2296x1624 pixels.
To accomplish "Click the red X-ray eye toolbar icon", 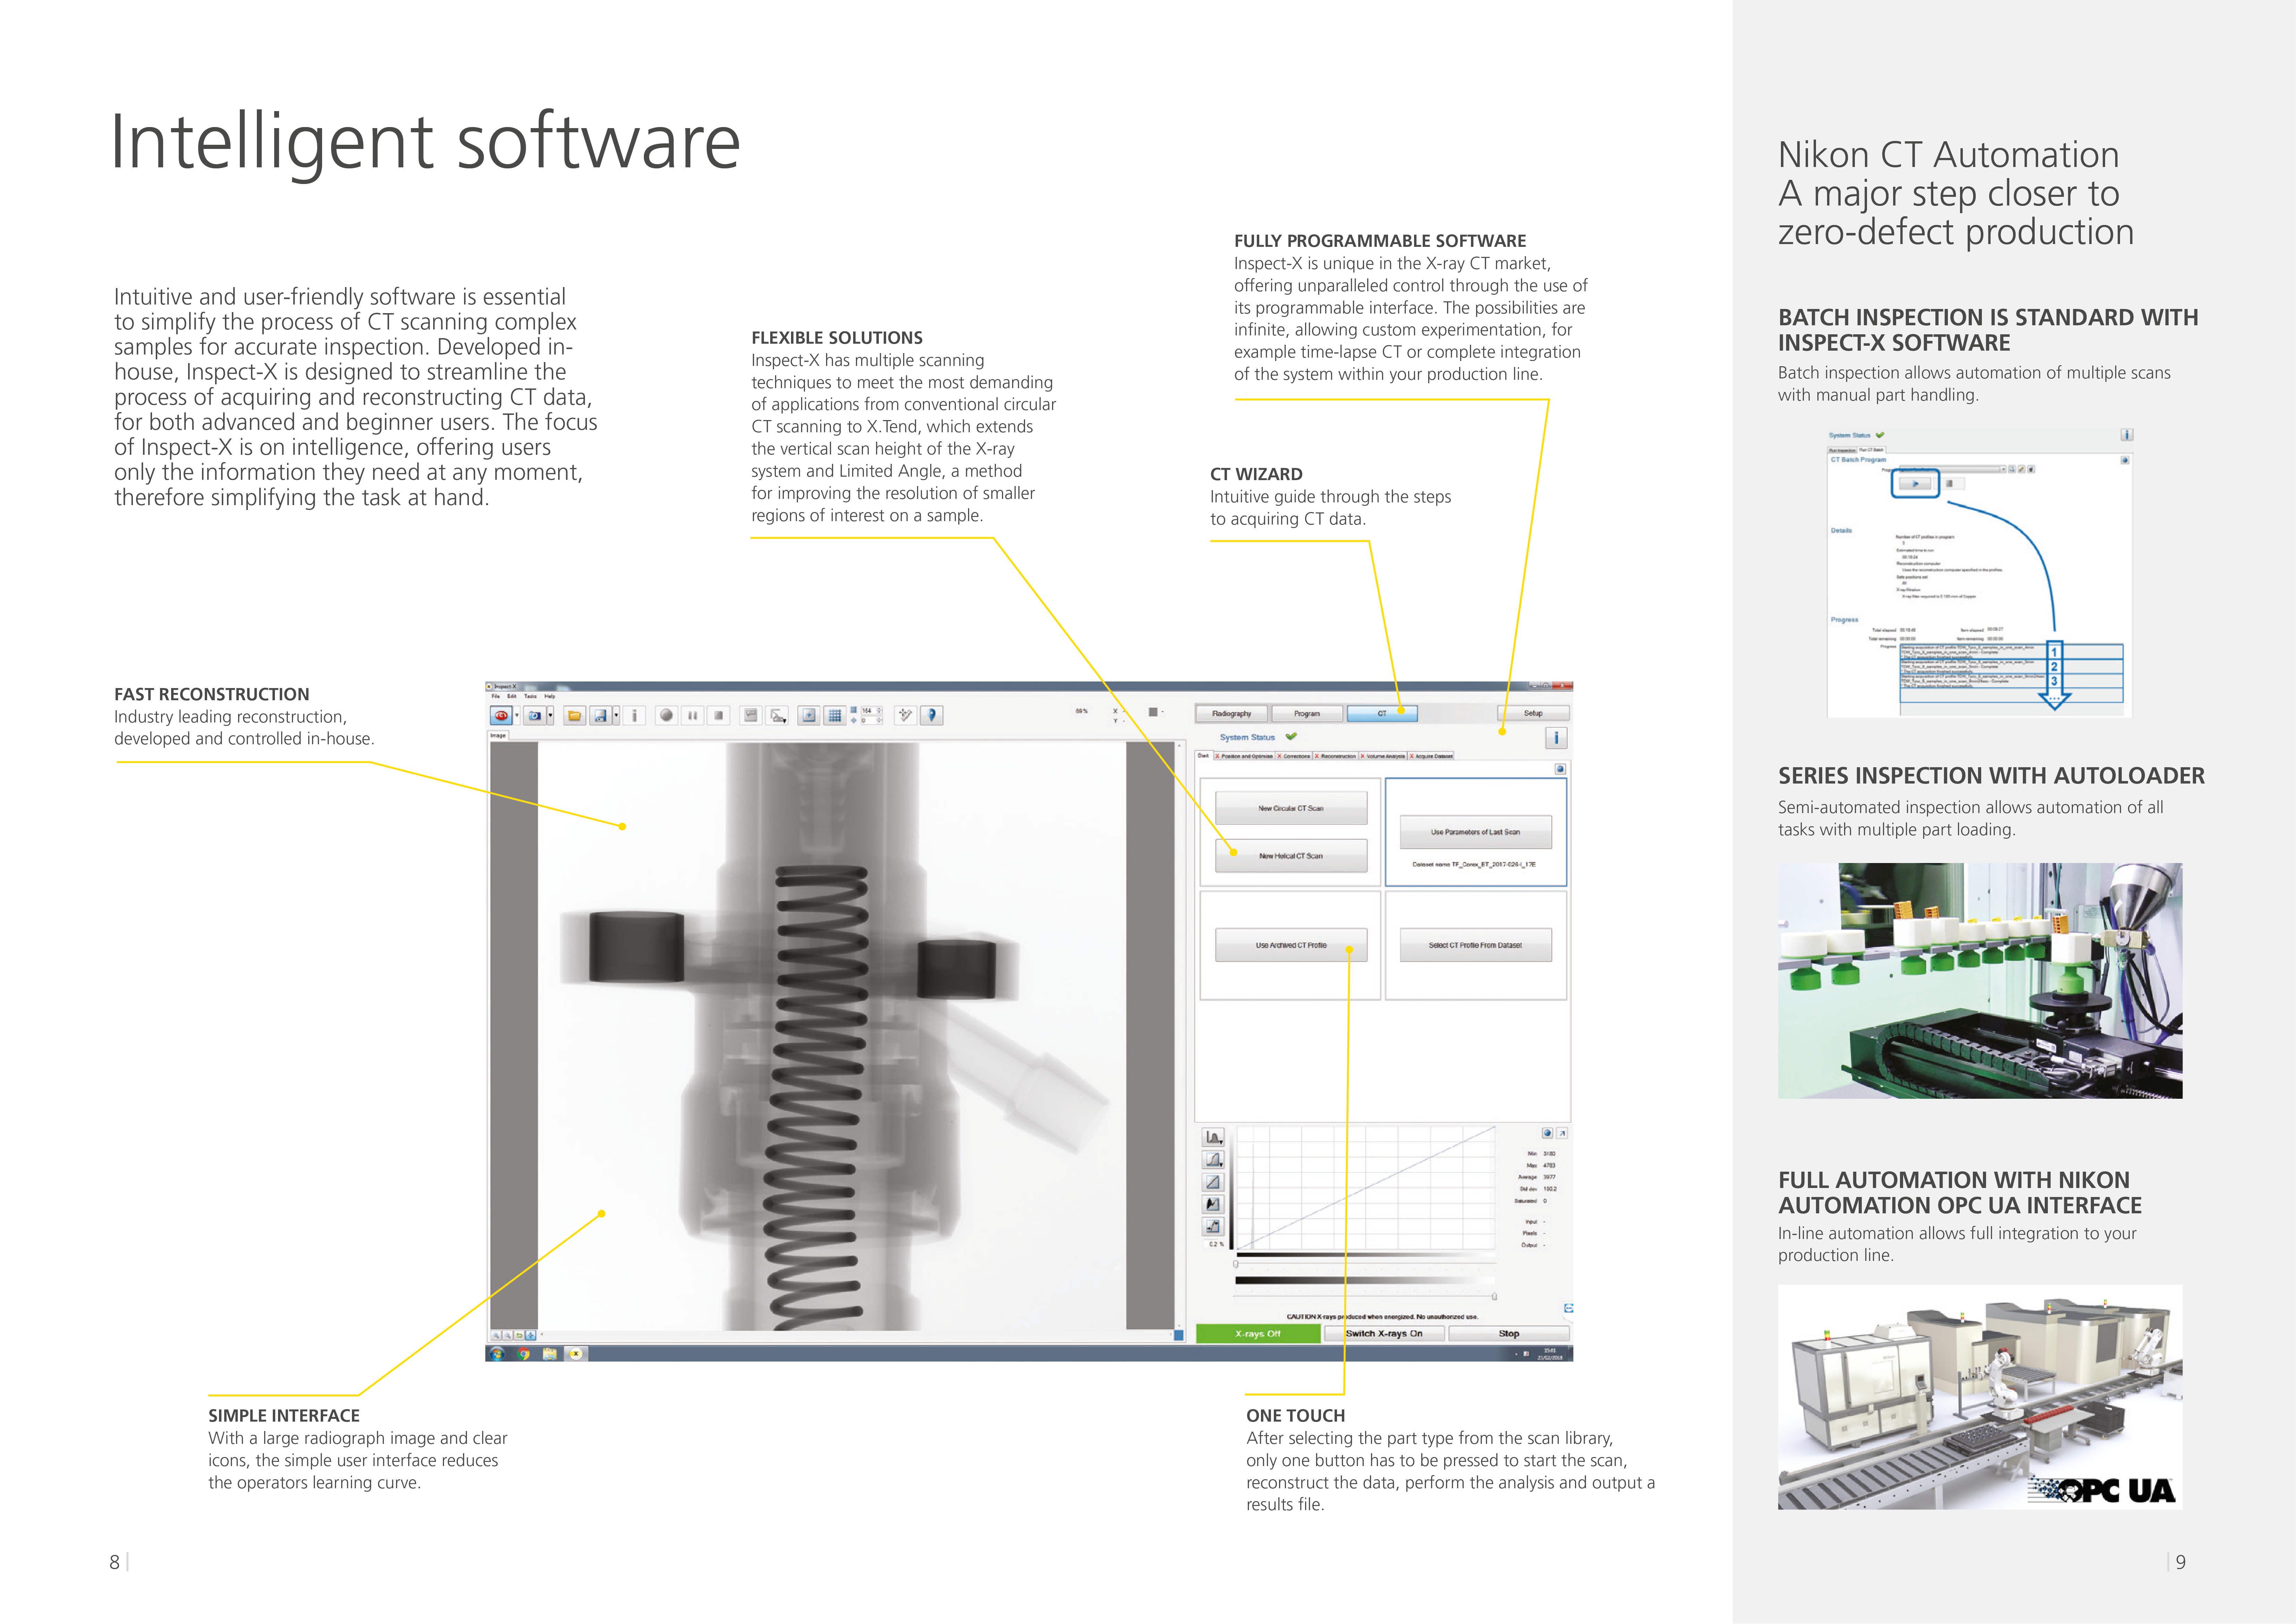I will tap(501, 715).
